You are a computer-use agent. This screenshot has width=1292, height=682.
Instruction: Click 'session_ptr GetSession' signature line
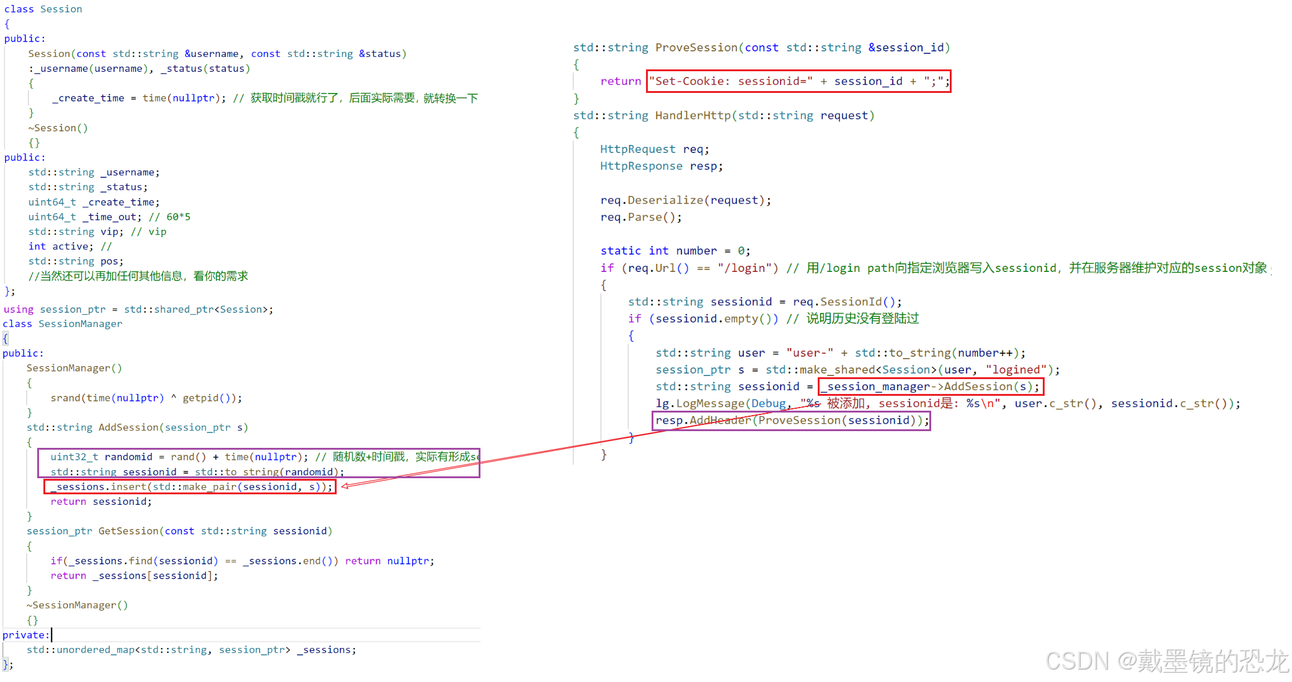pos(179,531)
